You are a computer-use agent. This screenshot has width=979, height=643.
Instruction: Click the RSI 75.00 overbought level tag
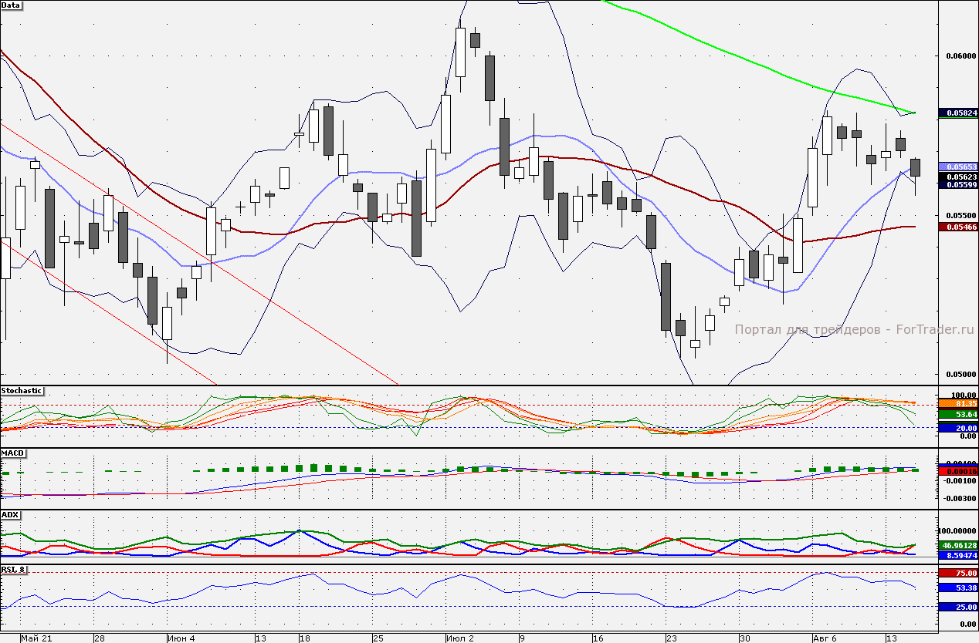pos(958,573)
